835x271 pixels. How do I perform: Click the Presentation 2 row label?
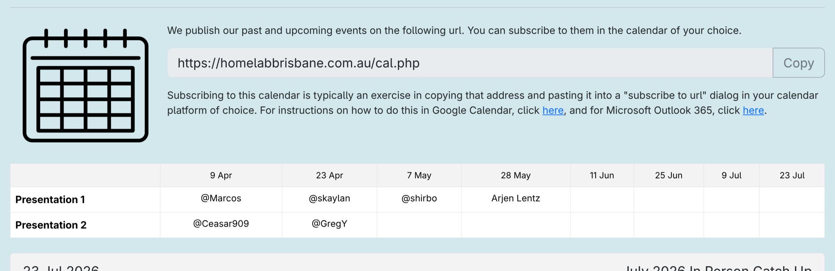point(51,225)
